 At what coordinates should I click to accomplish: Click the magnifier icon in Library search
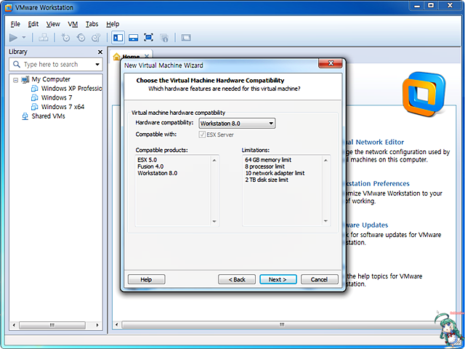[x=17, y=65]
